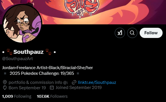Screen dimensions: 166x102
Task: Open the 1,009 Following list
Action: (x=17, y=96)
